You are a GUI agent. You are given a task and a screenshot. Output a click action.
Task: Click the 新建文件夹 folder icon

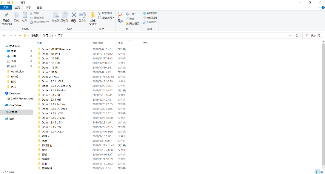click(x=93, y=15)
